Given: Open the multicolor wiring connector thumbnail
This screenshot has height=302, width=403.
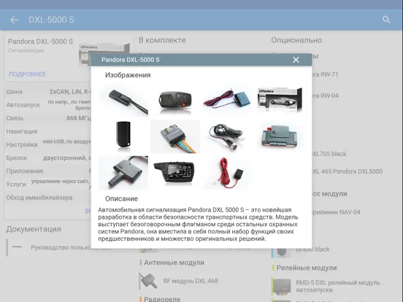Looking at the screenshot, I should tap(175, 136).
